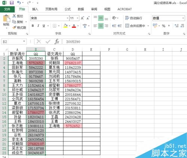
Task: Click the yellow fill color bucket
Action: click(x=65, y=26)
